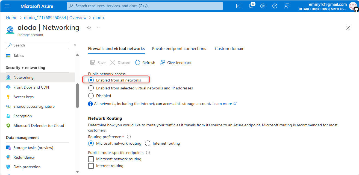Select Enabled from selected virtual networks option
Screen dimensions: 359x175
click(91, 88)
